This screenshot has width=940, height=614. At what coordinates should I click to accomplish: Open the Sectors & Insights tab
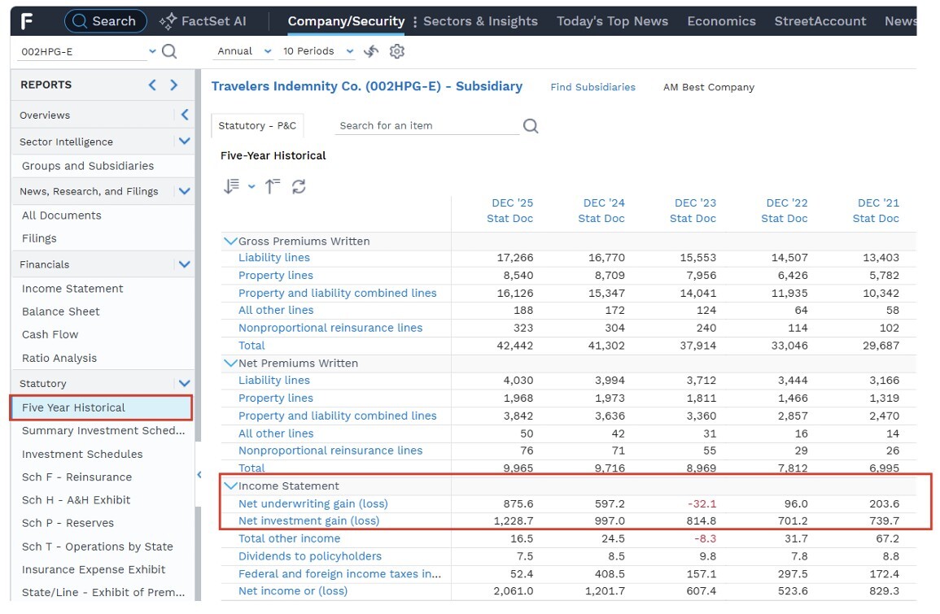coord(480,22)
